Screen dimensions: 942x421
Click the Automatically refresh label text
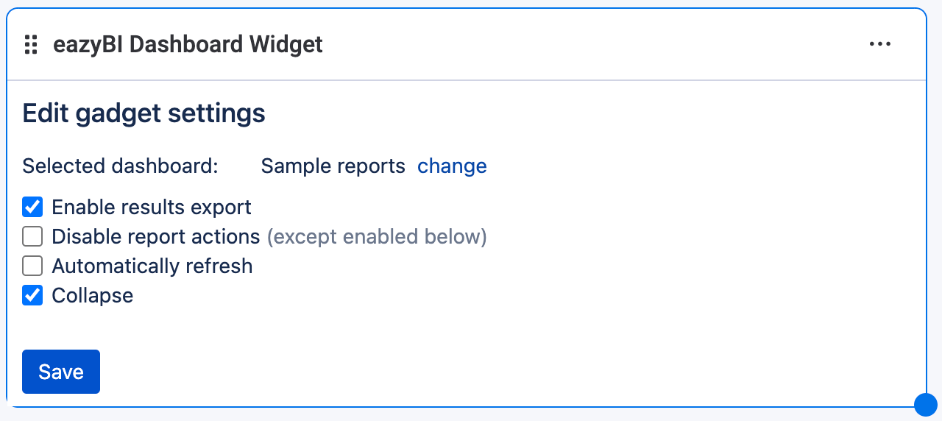tap(152, 266)
